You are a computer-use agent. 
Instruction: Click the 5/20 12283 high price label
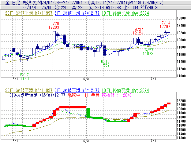54,25
